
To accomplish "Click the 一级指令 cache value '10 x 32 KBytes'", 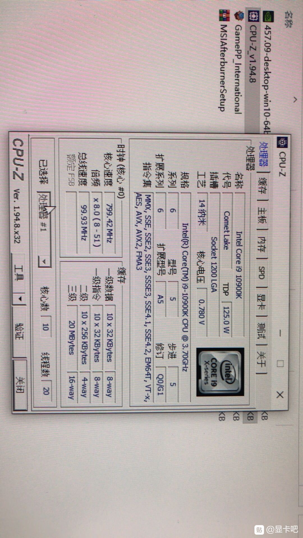I will 97,337.
